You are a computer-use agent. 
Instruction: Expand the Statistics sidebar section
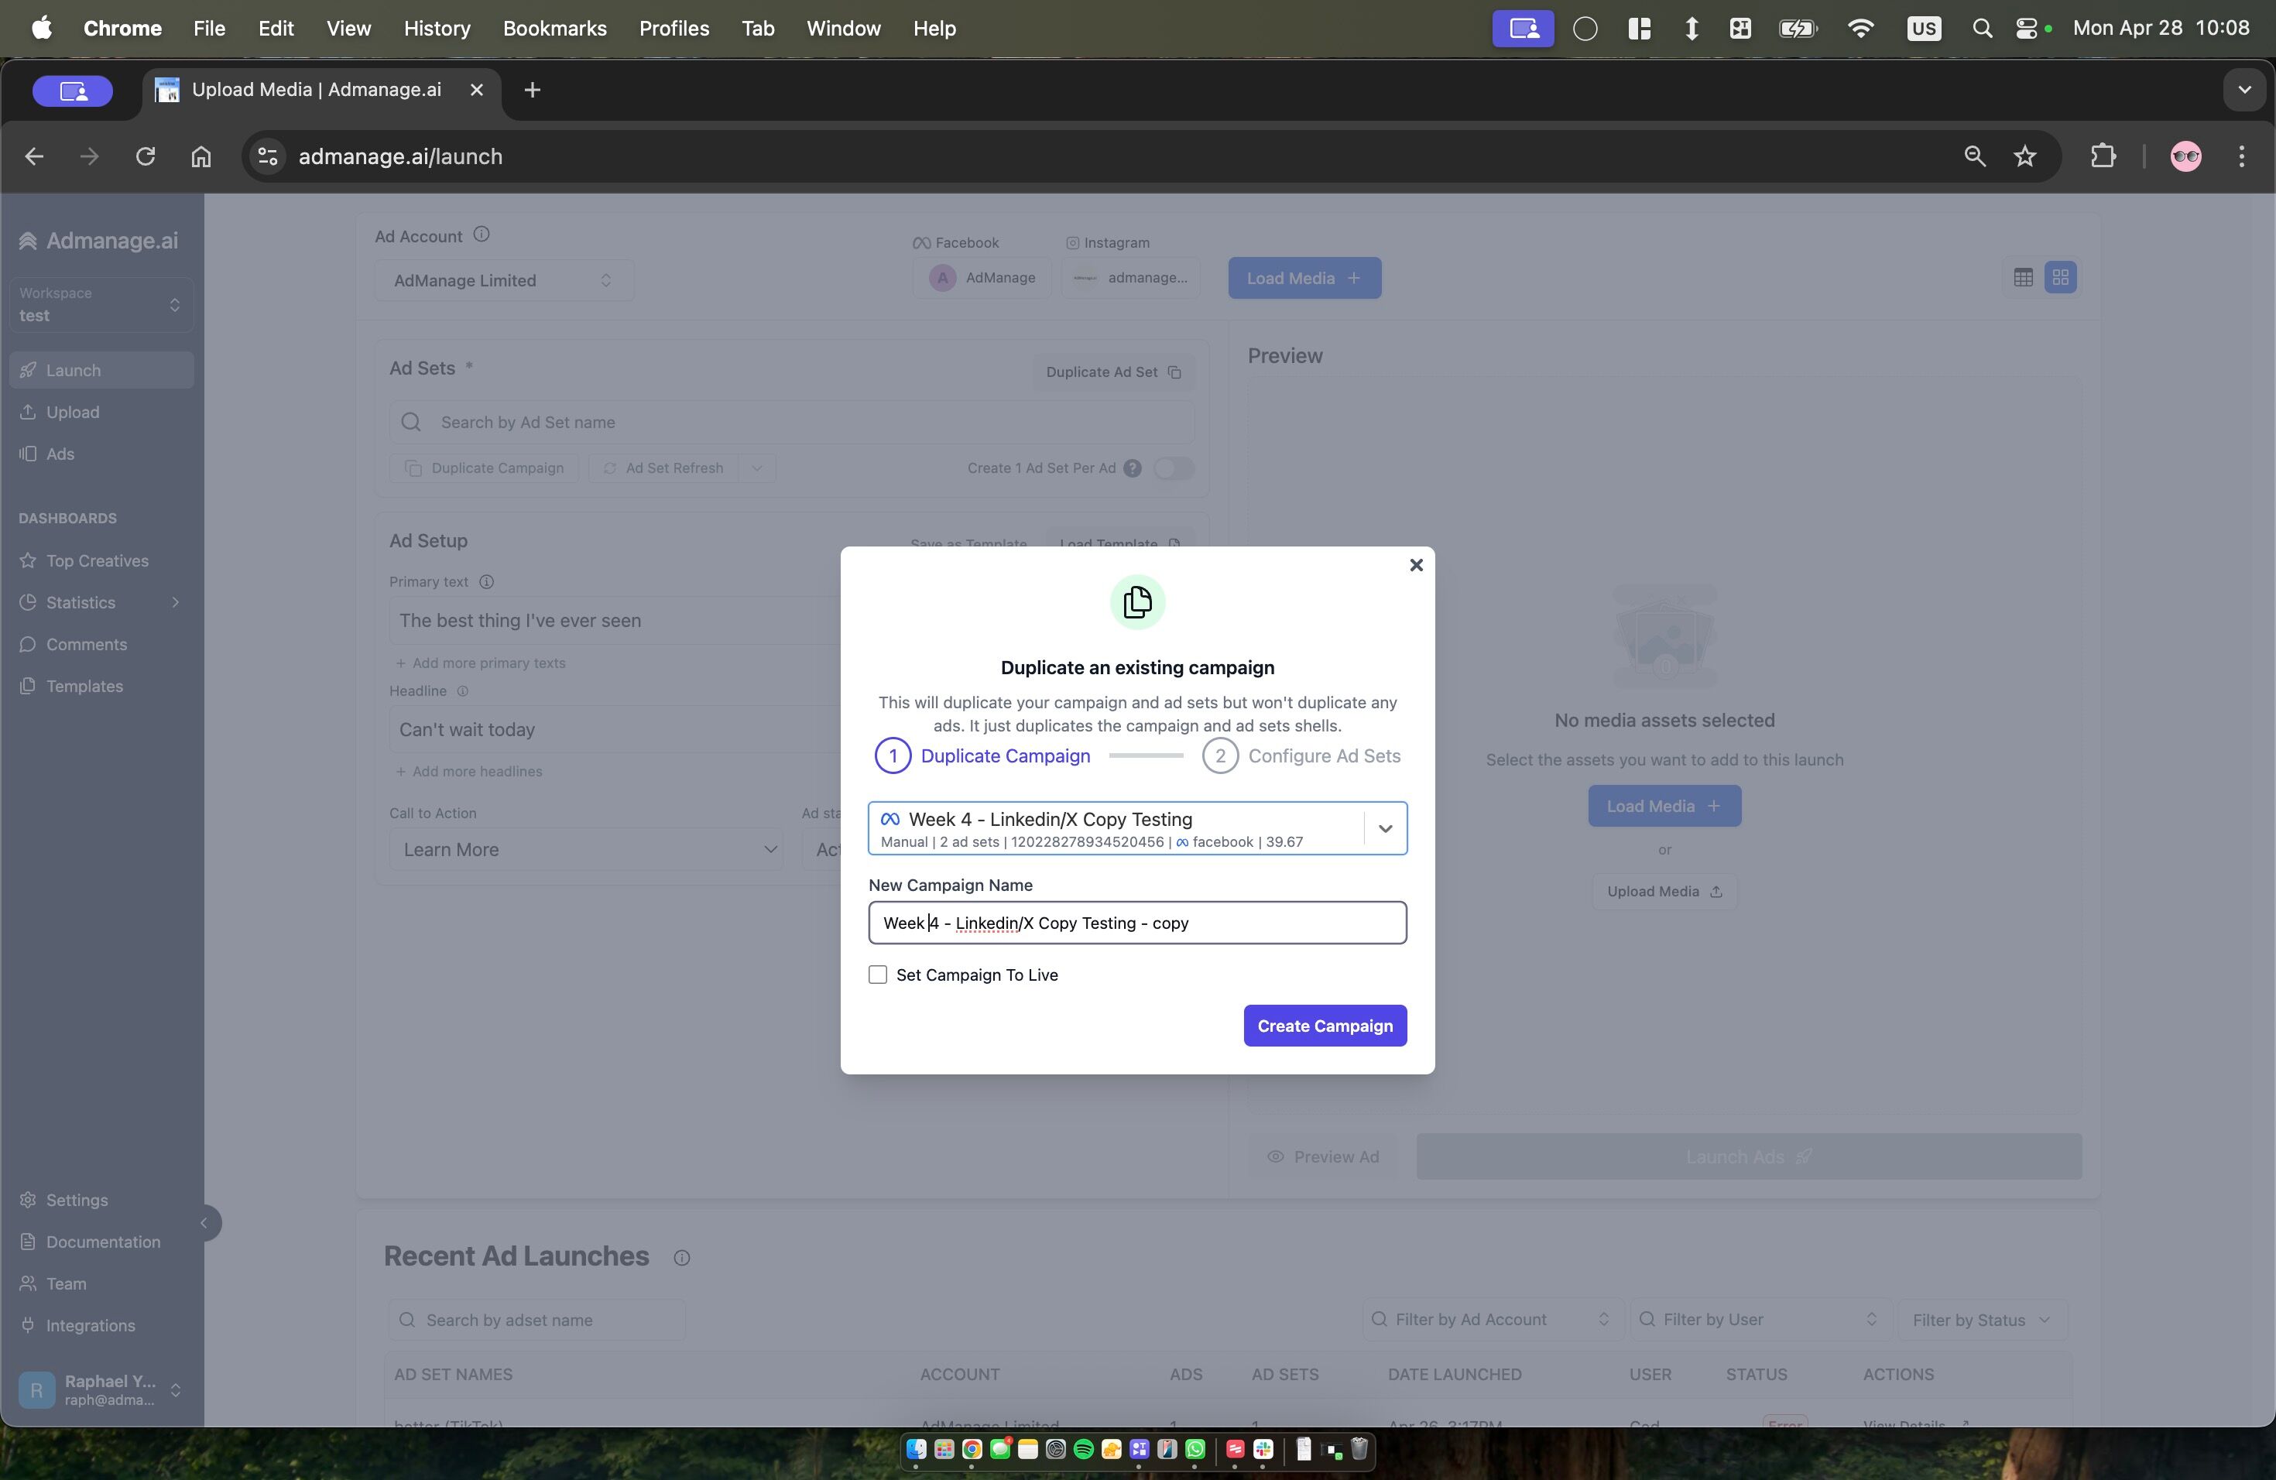pyautogui.click(x=175, y=602)
